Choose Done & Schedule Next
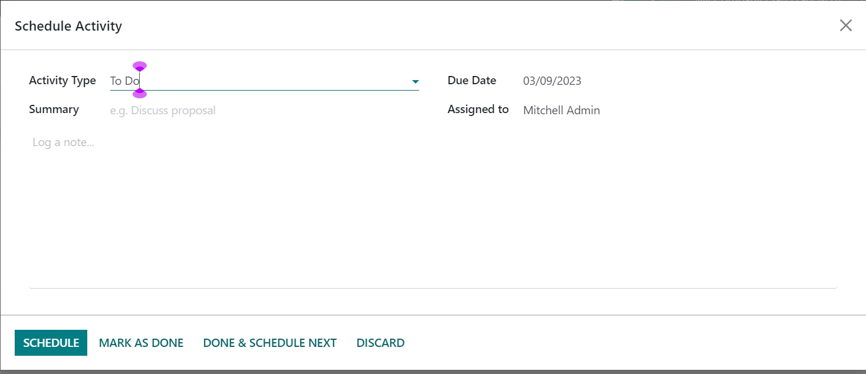The width and height of the screenshot is (866, 374). tap(269, 343)
